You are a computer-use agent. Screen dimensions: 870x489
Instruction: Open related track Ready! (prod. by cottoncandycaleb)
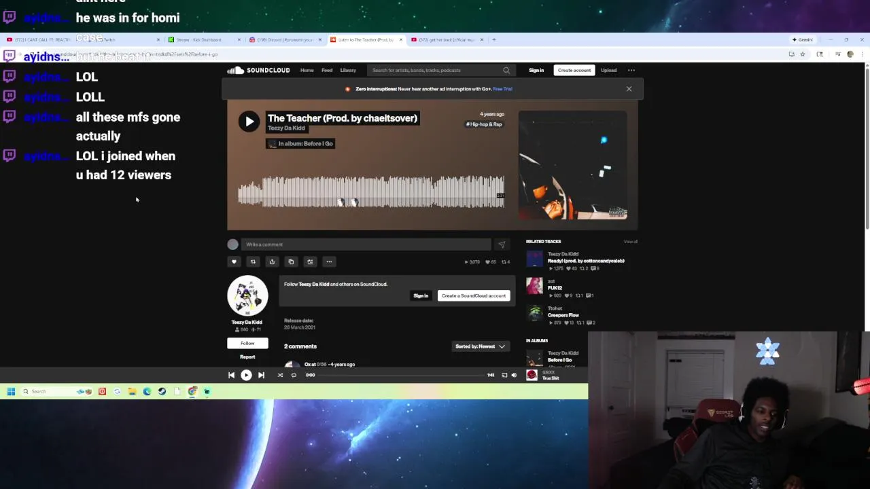586,261
